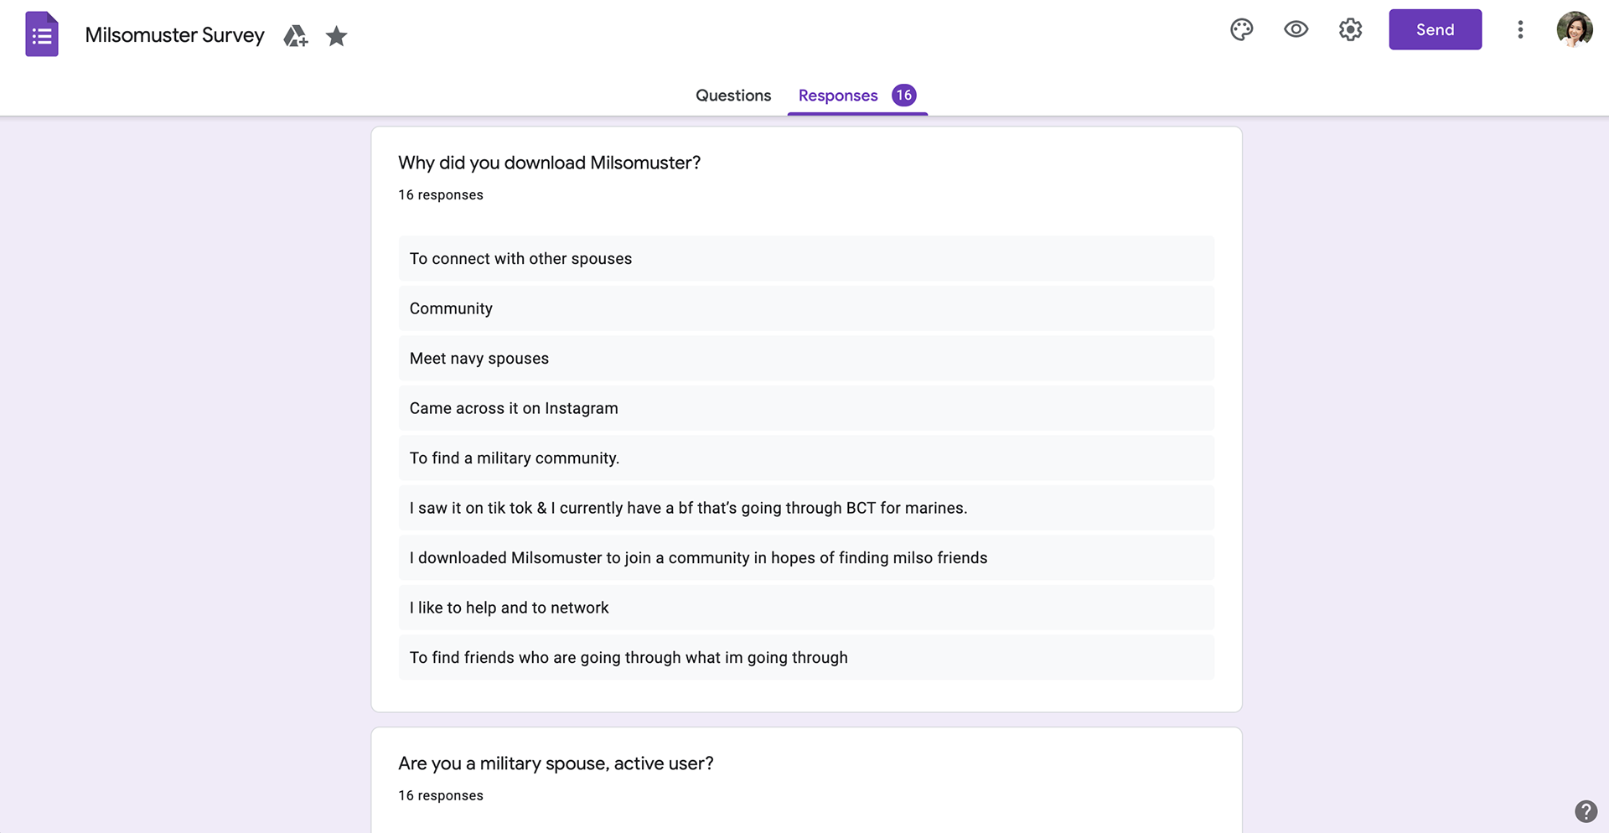Viewport: 1609px width, 833px height.
Task: Star the Milsomuster Survey form
Action: click(337, 36)
